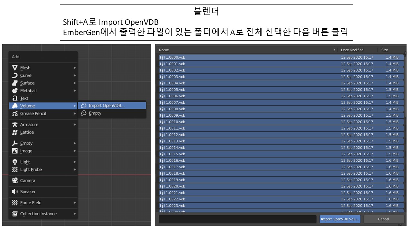
Task: Click the Curve icon in Add menu
Action: click(x=15, y=75)
